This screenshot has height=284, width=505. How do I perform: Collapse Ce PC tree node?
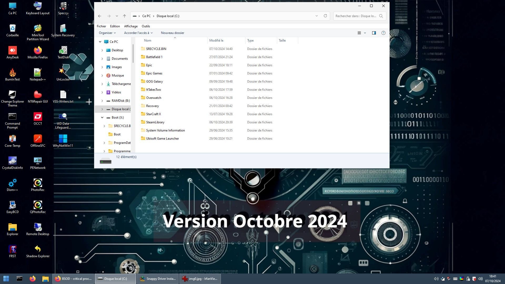[x=100, y=42]
